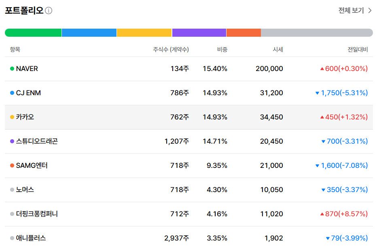Open the NAVER stock row

(x=189, y=69)
